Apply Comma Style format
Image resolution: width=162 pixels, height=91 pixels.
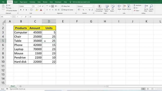click(x=86, y=10)
